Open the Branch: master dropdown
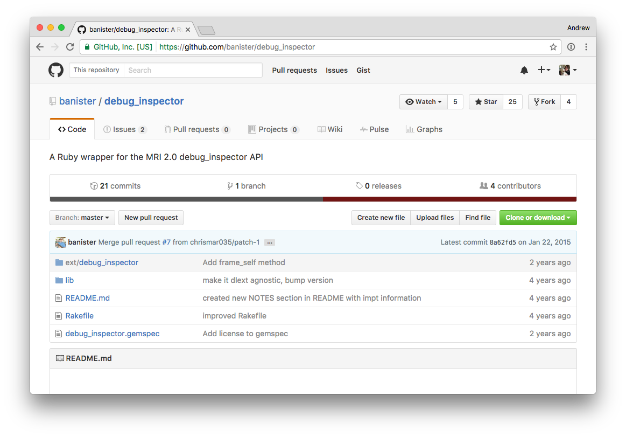 click(x=82, y=218)
